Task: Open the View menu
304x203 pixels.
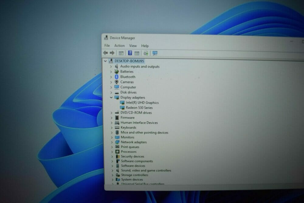Action: point(133,46)
